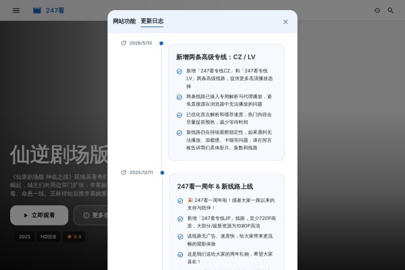The image size is (405, 270).
Task: Click check icon beside 已优化首次解析和缓存速度
Action: click(180, 115)
